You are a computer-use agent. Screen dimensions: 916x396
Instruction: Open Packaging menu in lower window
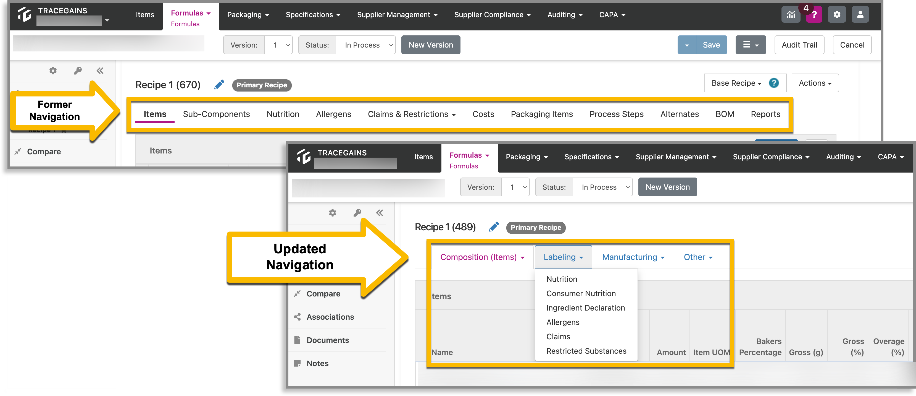click(x=527, y=157)
